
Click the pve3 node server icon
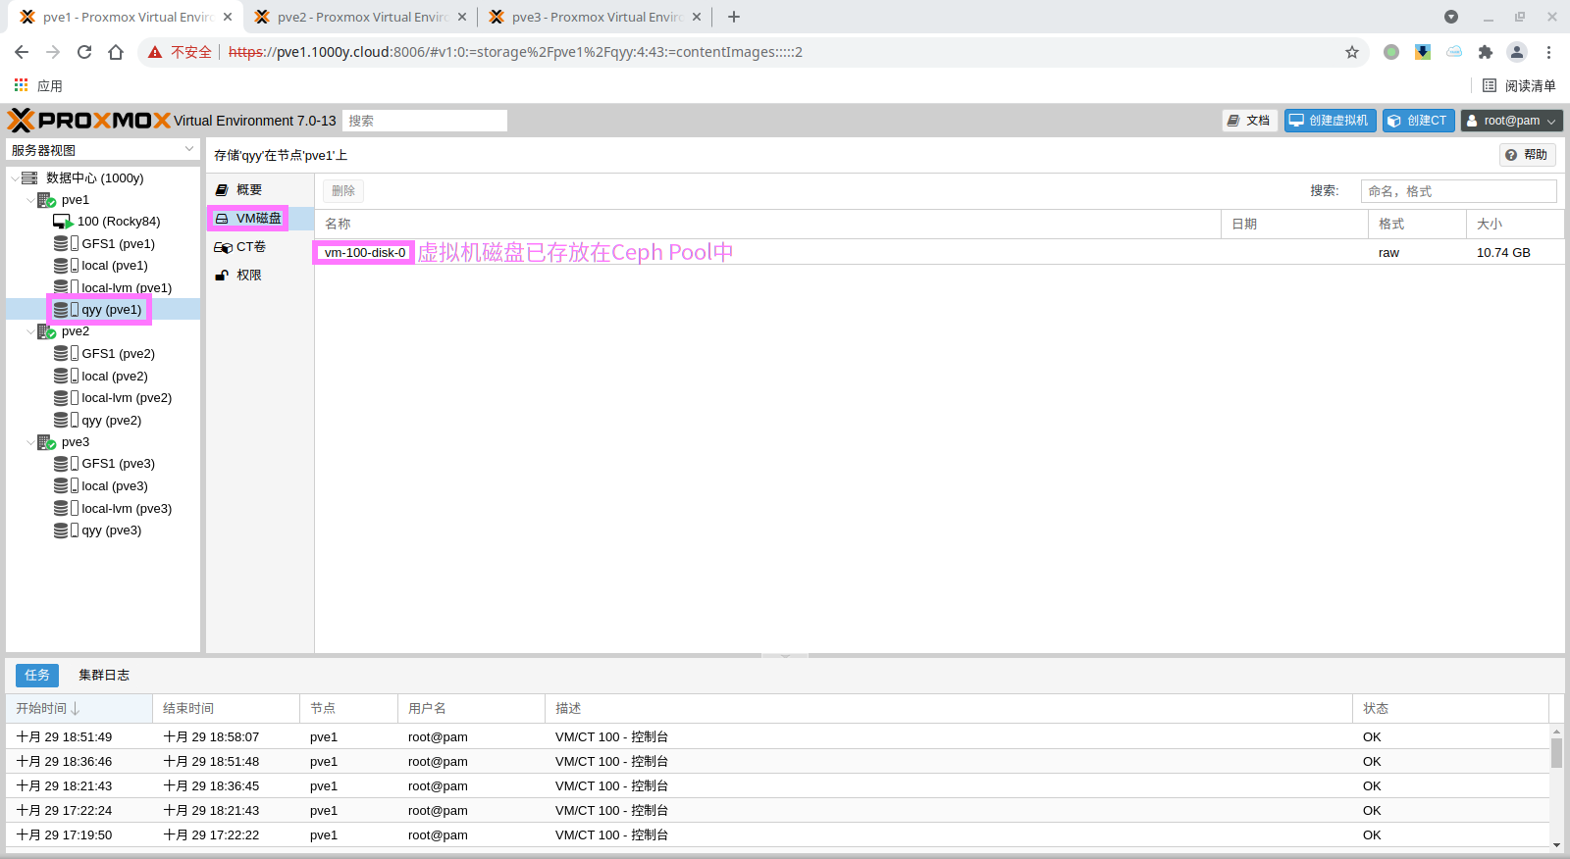[46, 442]
